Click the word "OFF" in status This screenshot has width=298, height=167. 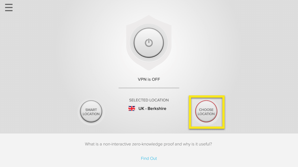coord(156,79)
